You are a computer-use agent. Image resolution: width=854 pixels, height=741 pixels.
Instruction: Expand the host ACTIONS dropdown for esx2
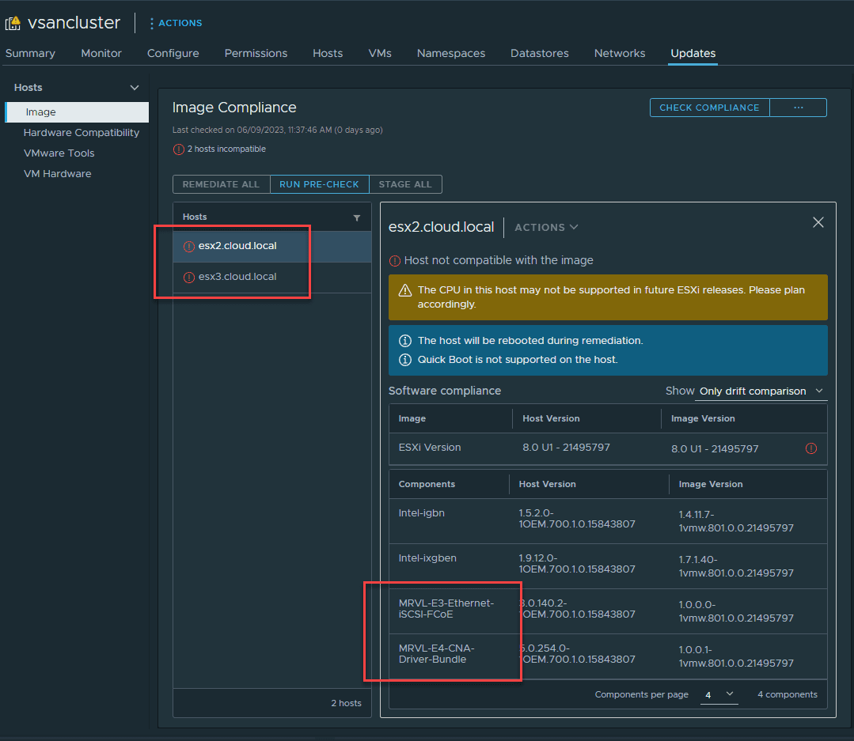(x=546, y=228)
